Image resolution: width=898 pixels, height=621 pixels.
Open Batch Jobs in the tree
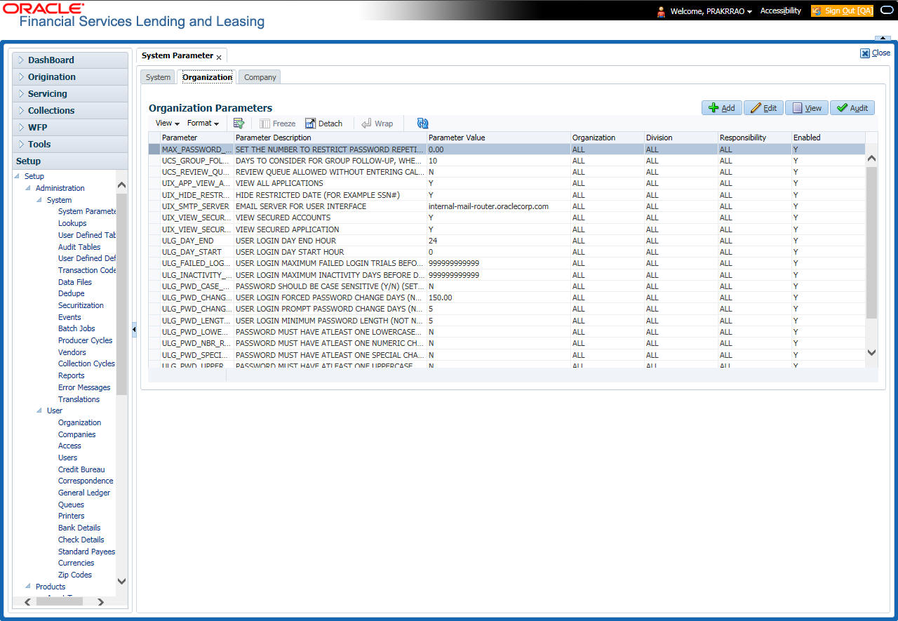(76, 328)
